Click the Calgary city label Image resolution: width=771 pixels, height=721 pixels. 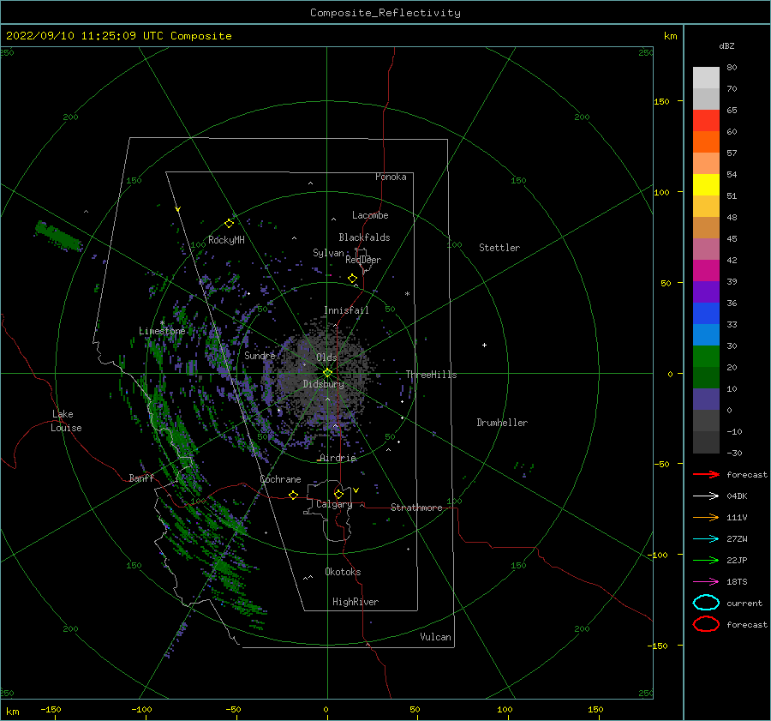(x=334, y=504)
